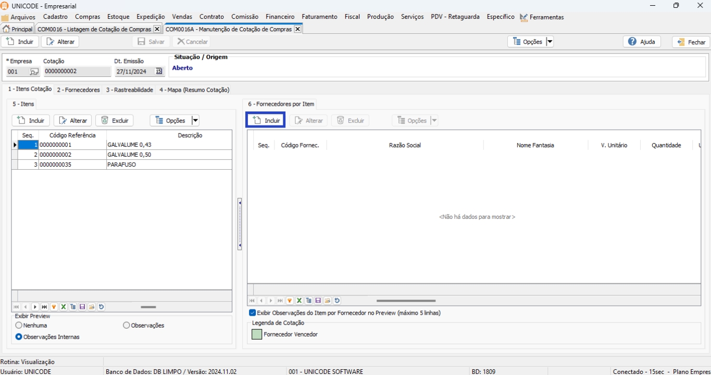
Task: Click the green Fornecedor Vencedor legend swatch
Action: (x=257, y=334)
